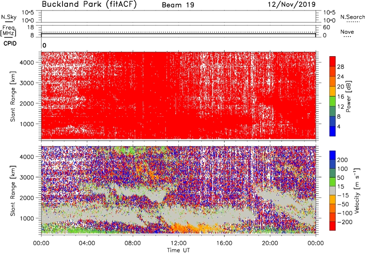
Task: Pick the light green 15–50 velocity swatch
Action: click(333, 182)
